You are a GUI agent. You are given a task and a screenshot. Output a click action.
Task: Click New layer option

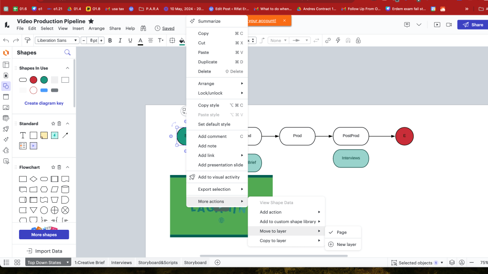343,244
